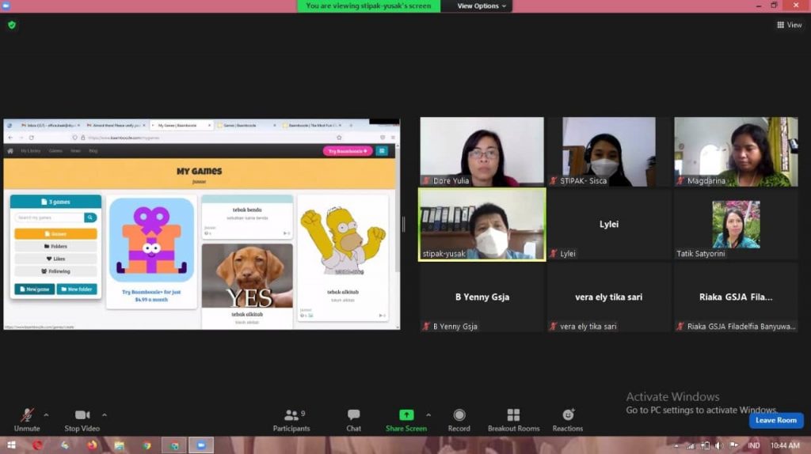
Task: Select Likes sidebar button
Action: pyautogui.click(x=55, y=259)
